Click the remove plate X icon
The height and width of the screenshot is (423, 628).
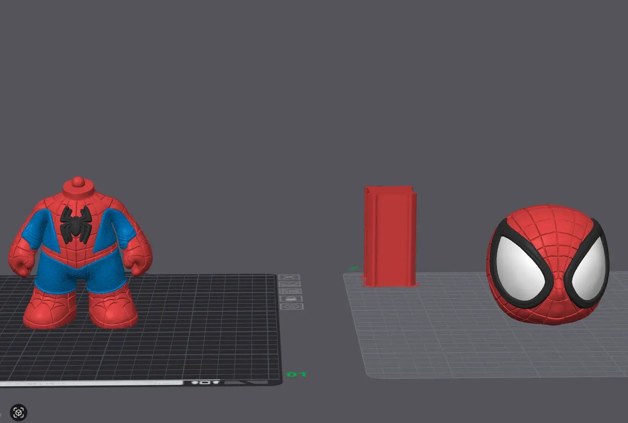pyautogui.click(x=290, y=277)
